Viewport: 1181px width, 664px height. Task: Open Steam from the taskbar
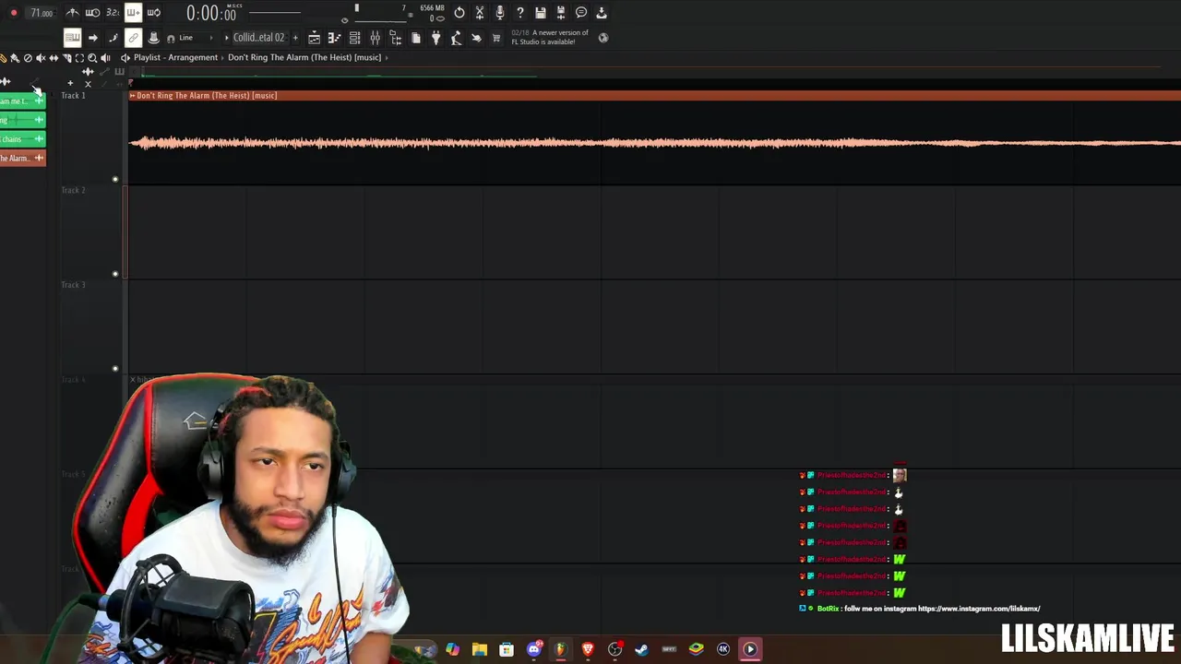(x=642, y=649)
